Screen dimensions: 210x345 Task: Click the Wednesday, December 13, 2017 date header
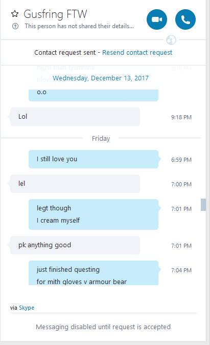tap(101, 78)
